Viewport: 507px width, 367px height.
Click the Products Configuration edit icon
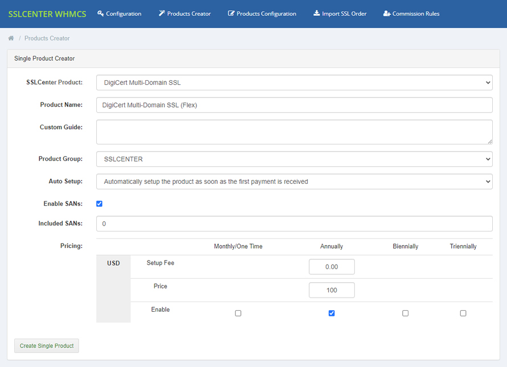tap(231, 13)
